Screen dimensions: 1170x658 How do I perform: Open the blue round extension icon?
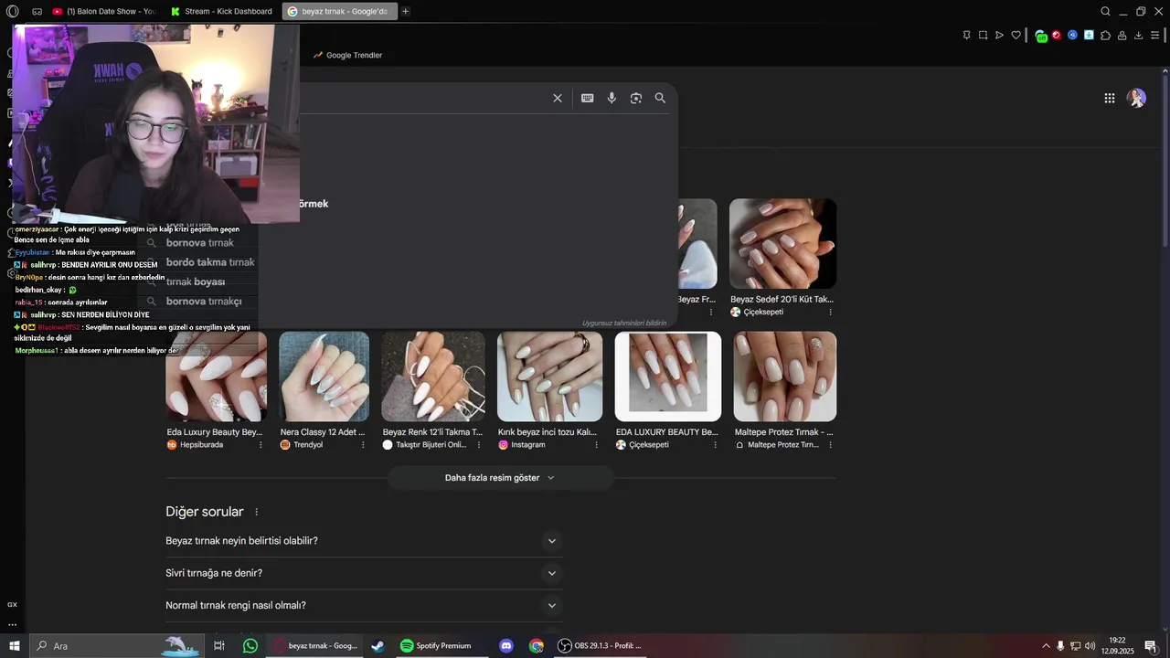click(1073, 35)
